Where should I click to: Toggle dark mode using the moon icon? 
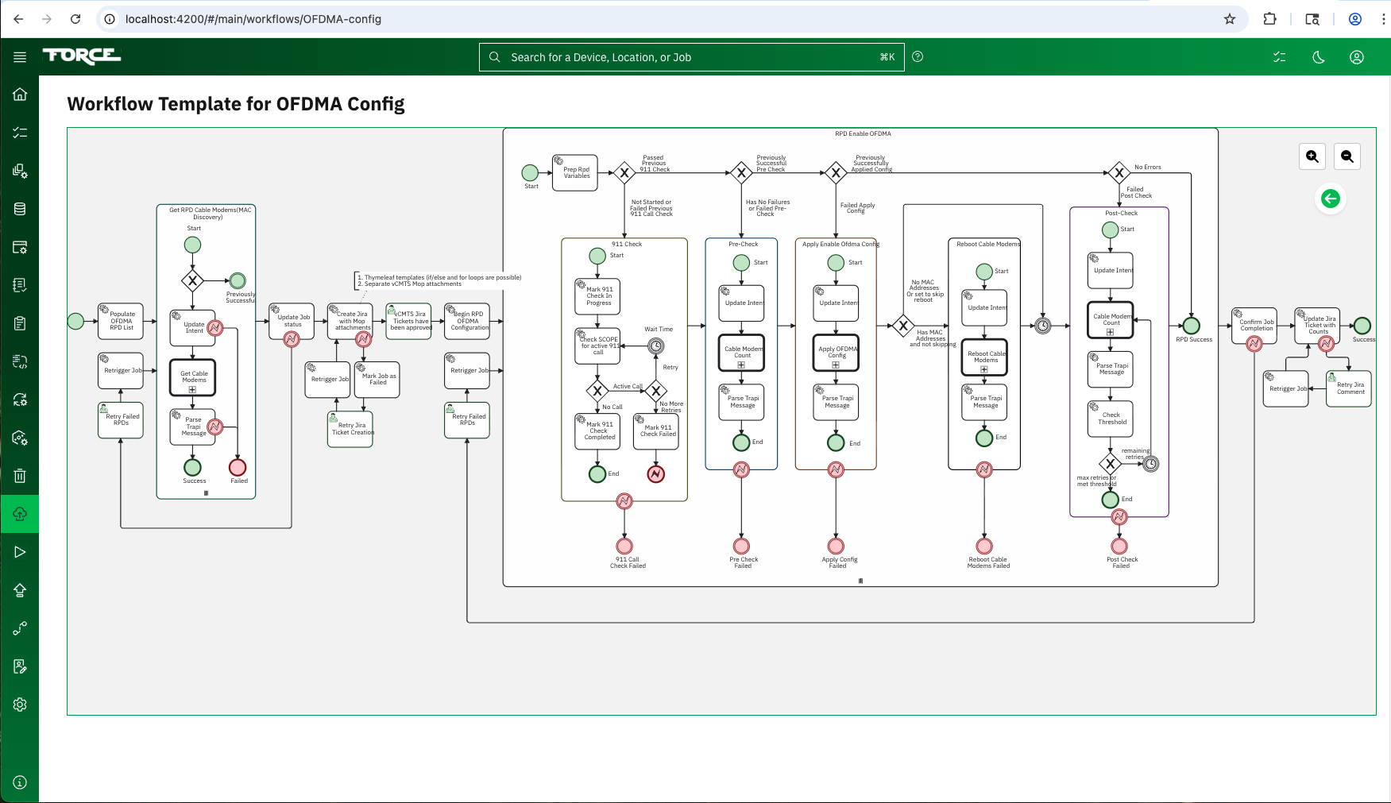(1319, 56)
